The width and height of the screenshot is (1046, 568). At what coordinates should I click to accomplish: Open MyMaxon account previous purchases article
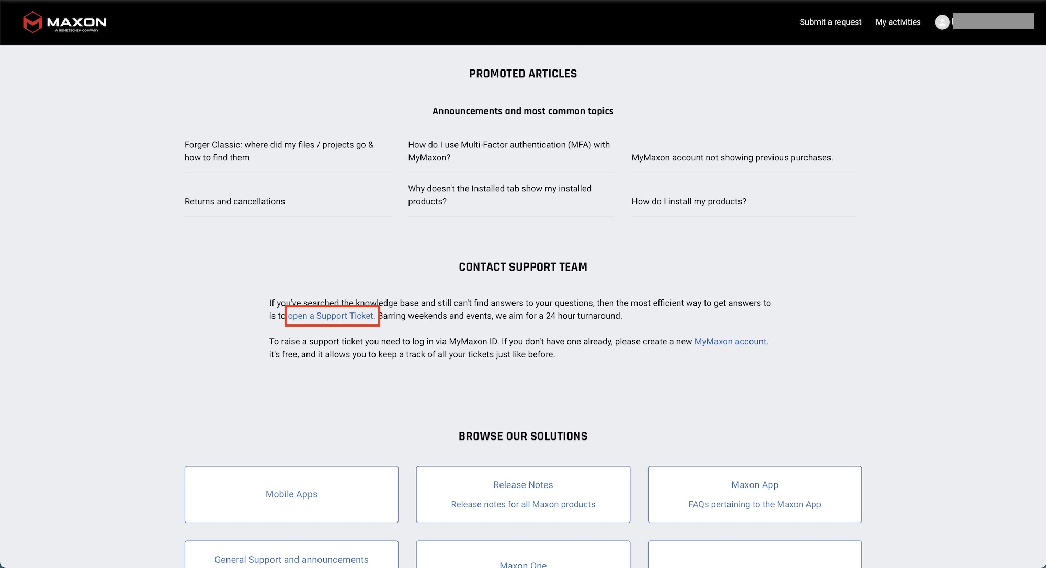tap(732, 157)
